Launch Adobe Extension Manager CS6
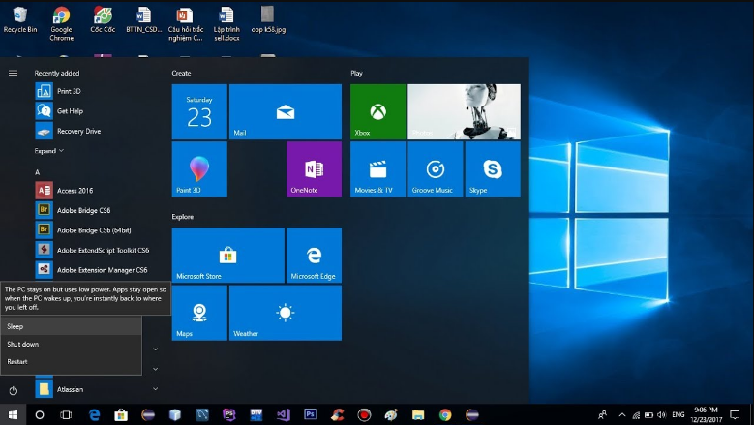754x425 pixels. (x=96, y=270)
